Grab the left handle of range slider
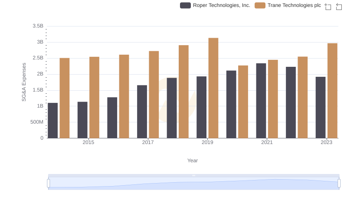The image size is (347, 200). click(49, 183)
